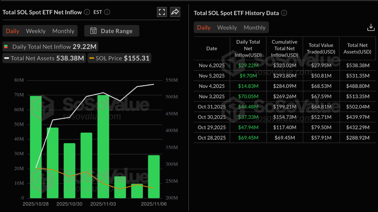Click the $29.22M daily inflow value

[x=248, y=65]
